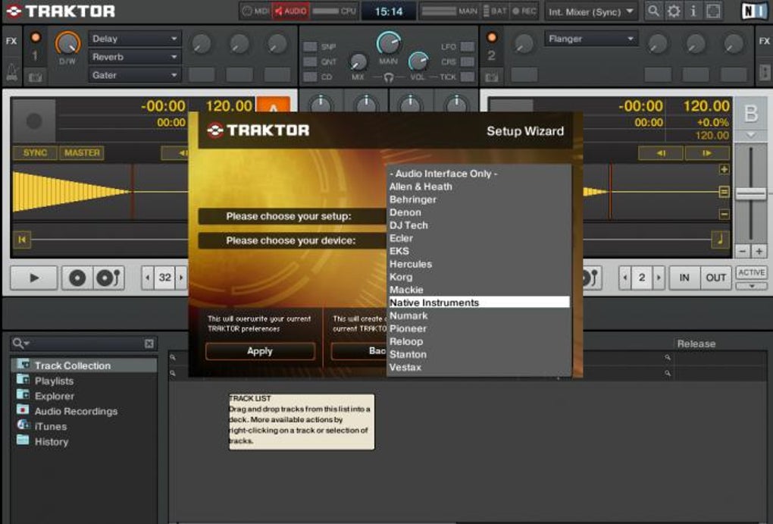Click the headphone VOL knob
This screenshot has width=773, height=524.
[x=418, y=61]
